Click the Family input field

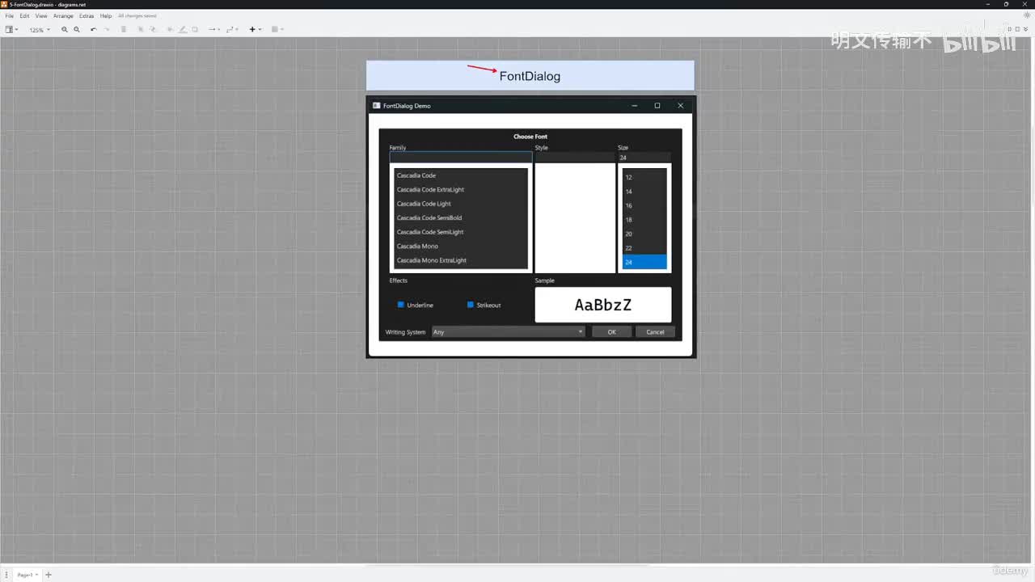[x=461, y=158]
